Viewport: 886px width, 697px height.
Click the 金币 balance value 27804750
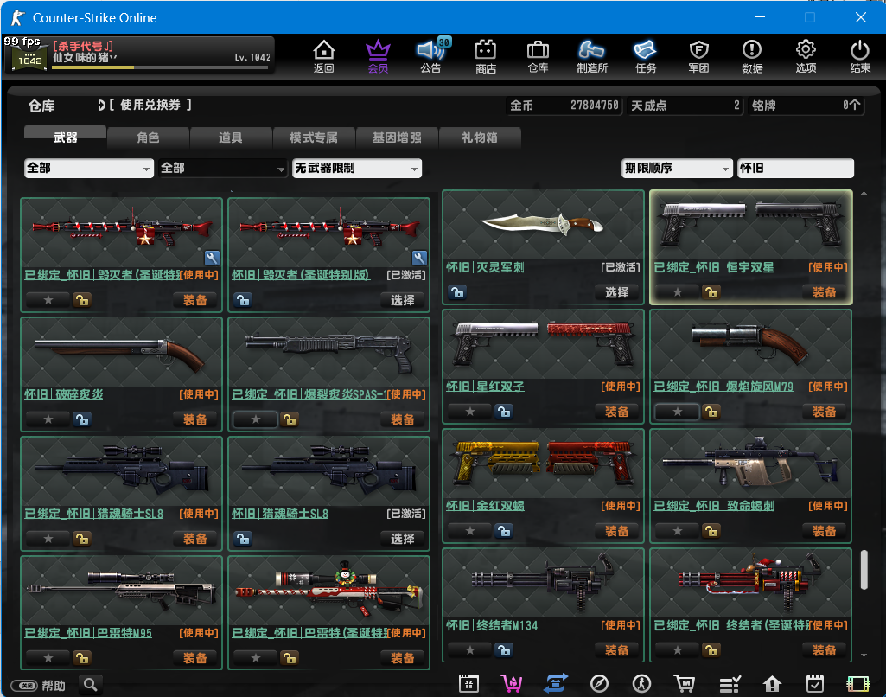[x=595, y=106]
